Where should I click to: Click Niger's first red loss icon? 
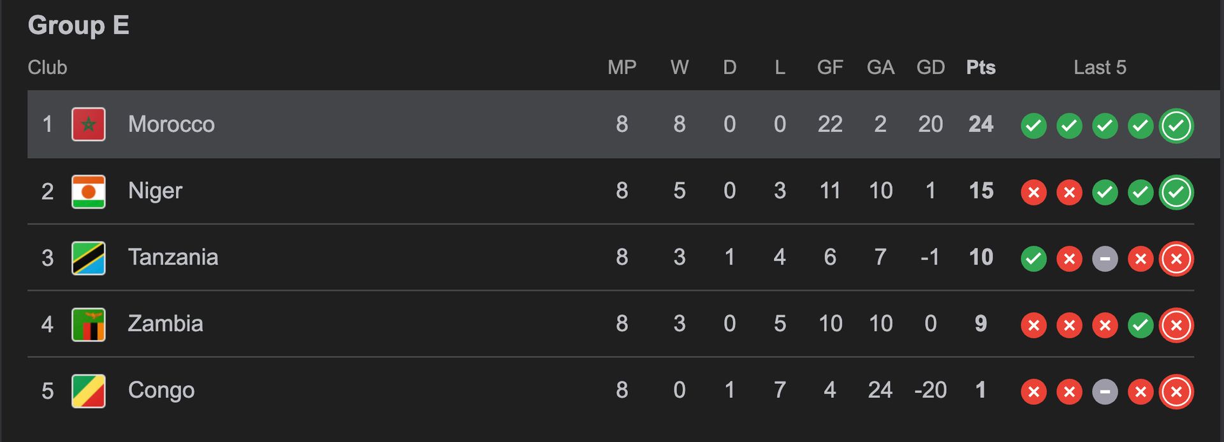click(1033, 192)
